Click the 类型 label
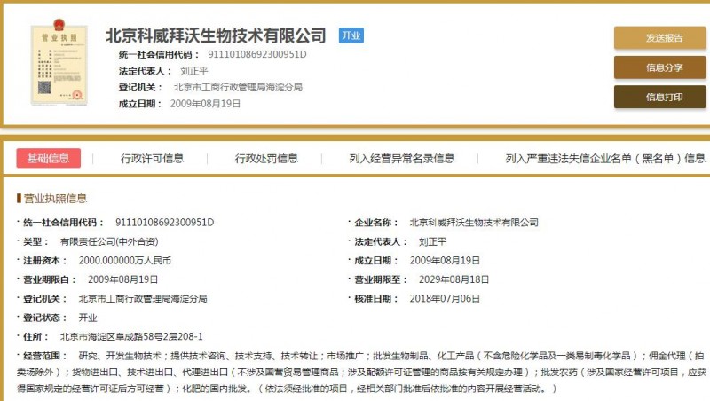The image size is (710, 401). pos(35,241)
